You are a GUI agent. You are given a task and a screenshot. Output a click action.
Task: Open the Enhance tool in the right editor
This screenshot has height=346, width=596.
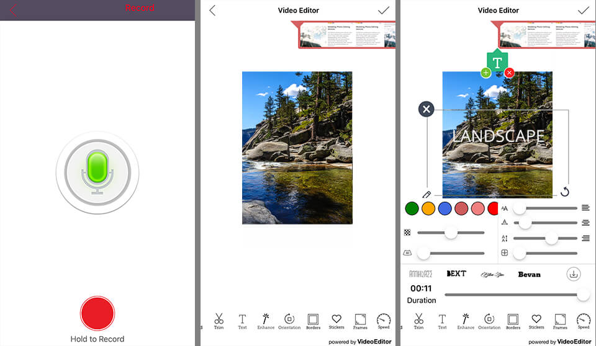click(466, 321)
